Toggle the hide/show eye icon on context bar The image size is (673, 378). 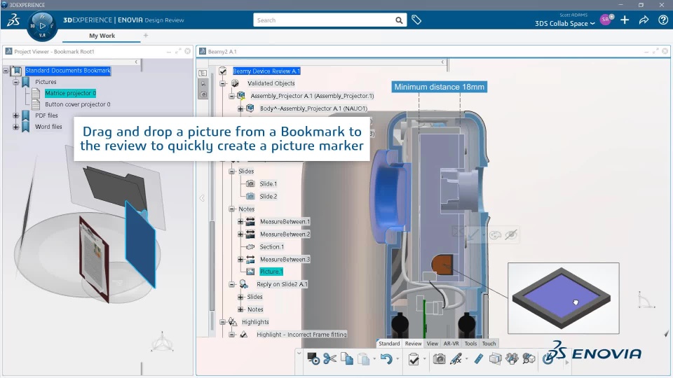point(511,235)
